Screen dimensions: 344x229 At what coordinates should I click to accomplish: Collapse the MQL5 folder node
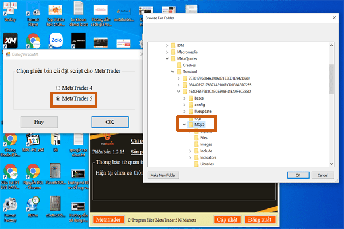(x=185, y=124)
